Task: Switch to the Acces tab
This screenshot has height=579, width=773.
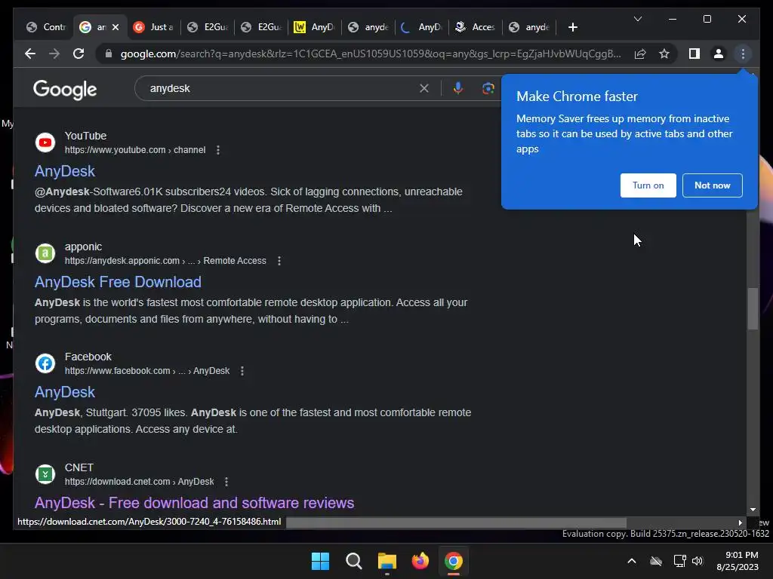Action: pyautogui.click(x=476, y=27)
